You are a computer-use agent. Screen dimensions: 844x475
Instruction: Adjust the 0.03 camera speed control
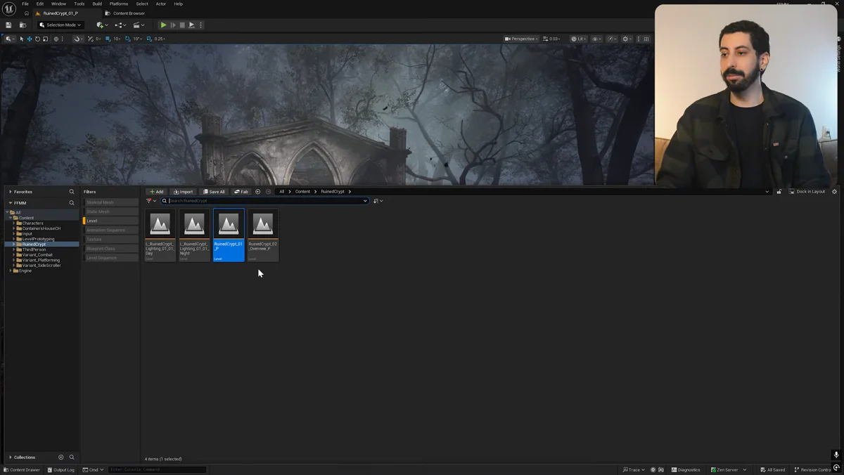pos(551,39)
